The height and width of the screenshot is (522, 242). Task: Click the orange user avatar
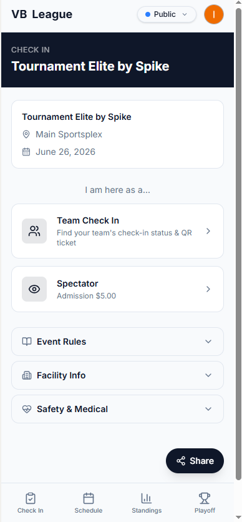click(x=214, y=14)
